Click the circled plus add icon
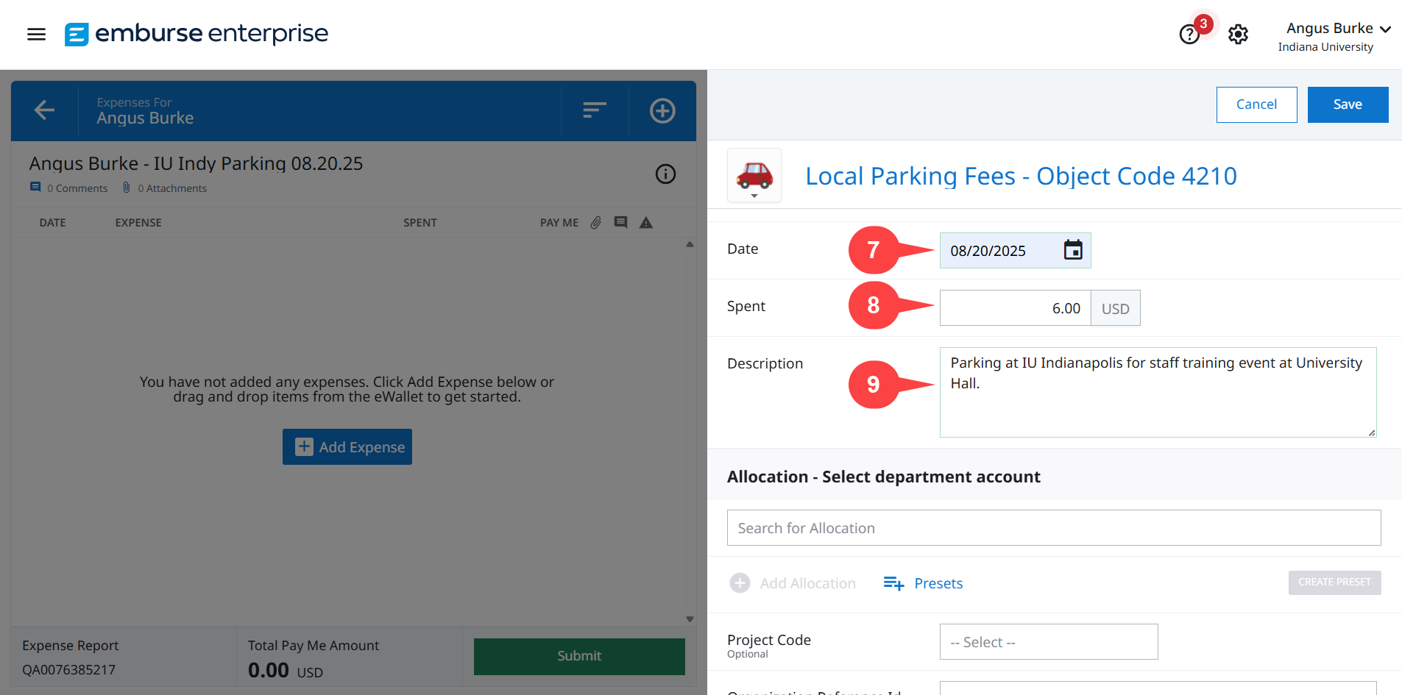 click(662, 110)
